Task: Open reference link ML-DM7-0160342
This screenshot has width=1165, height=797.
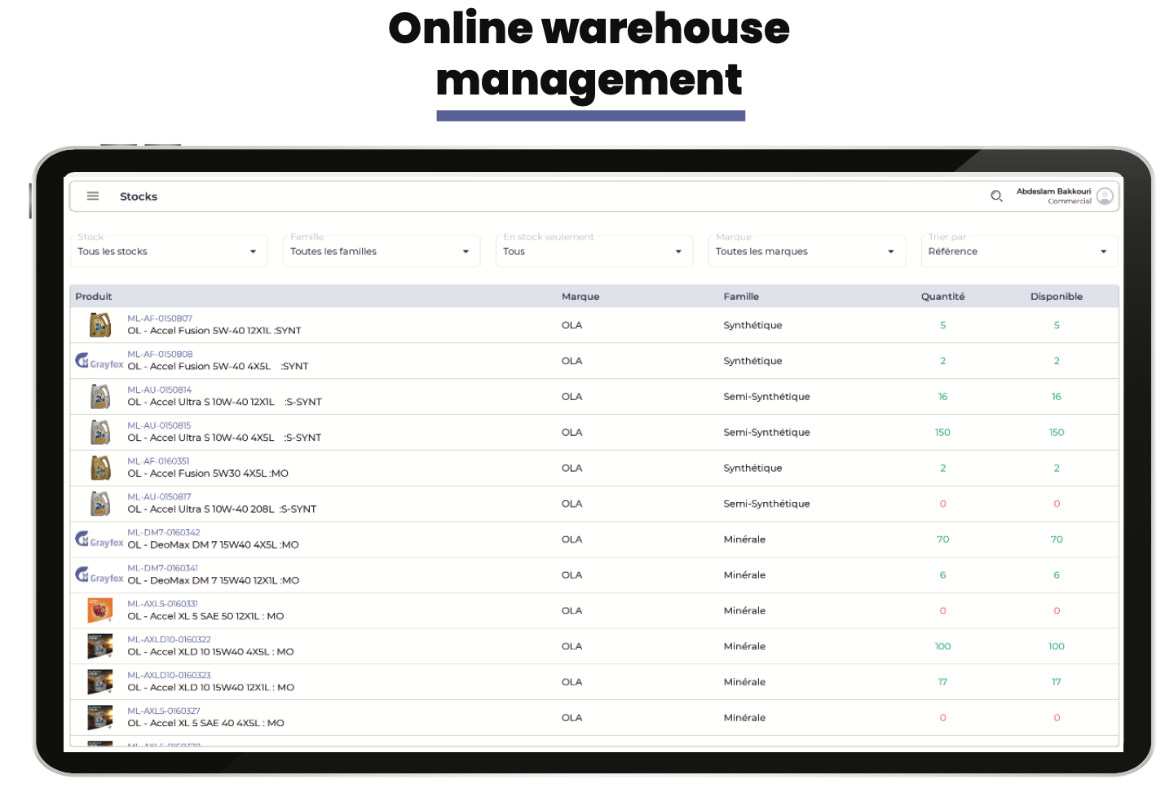Action: (164, 533)
